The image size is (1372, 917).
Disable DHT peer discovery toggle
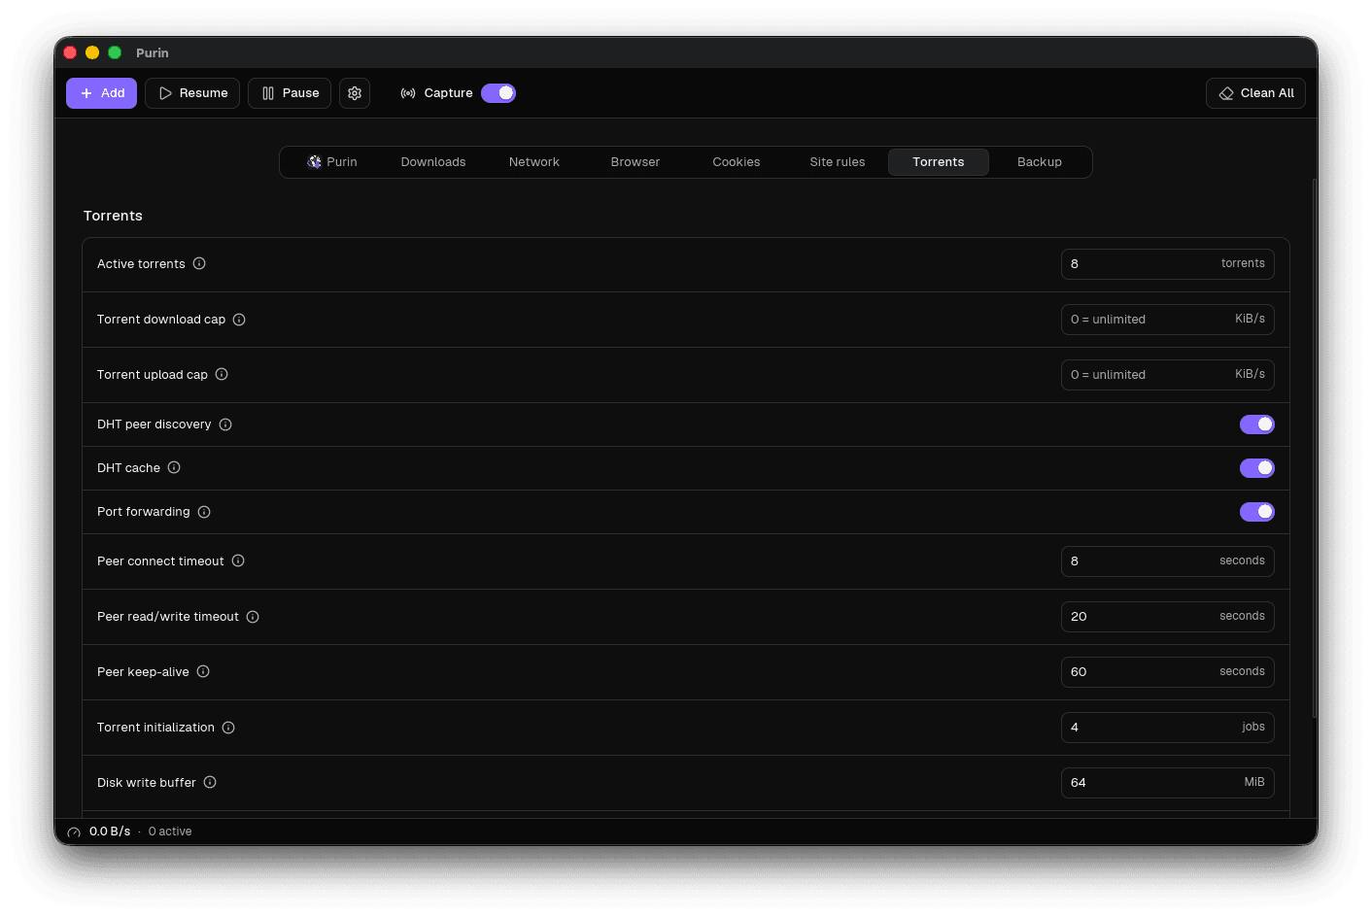(x=1257, y=425)
